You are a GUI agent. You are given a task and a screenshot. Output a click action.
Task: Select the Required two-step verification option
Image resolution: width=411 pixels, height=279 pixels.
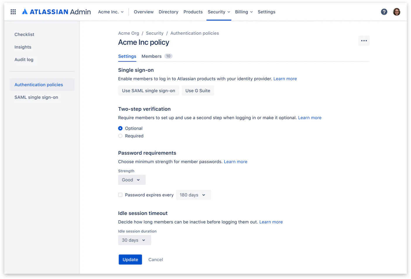point(120,136)
